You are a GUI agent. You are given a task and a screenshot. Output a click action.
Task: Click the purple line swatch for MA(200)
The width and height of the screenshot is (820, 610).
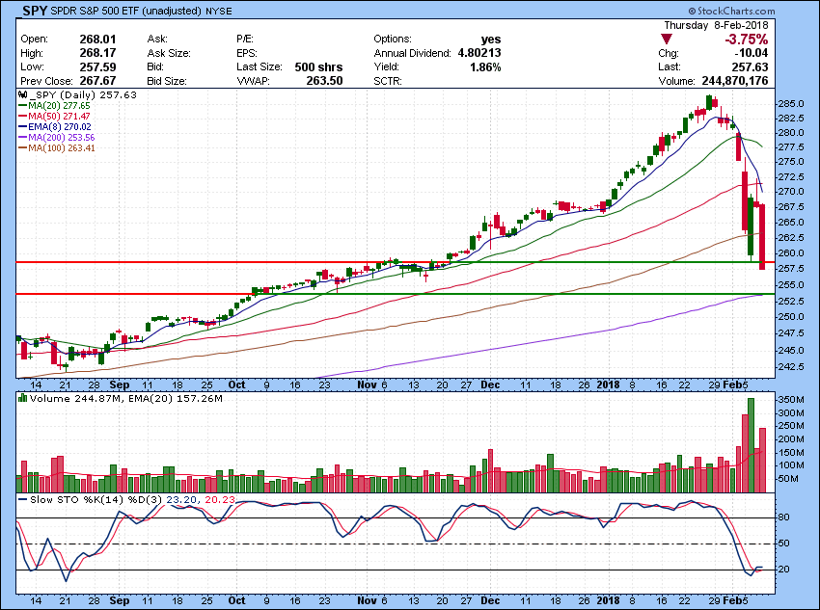tap(23, 138)
